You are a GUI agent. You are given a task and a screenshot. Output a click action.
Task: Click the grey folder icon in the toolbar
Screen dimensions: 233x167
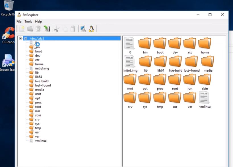30,29
